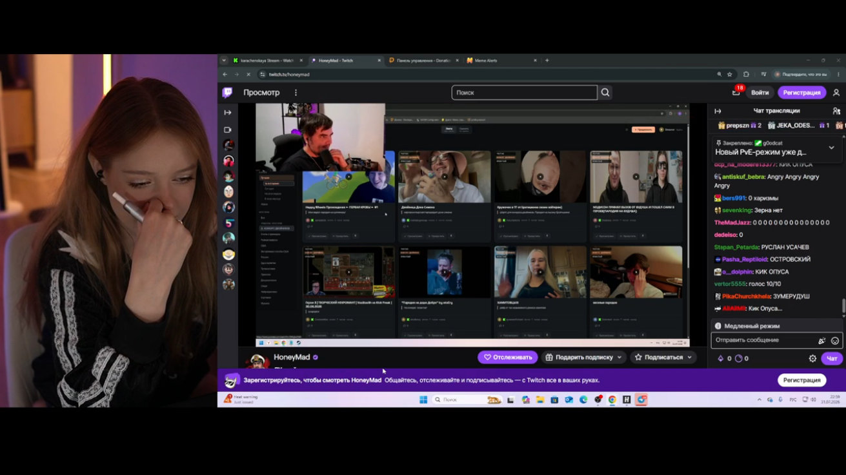Open a new browser tab
This screenshot has width=846, height=475.
(547, 61)
